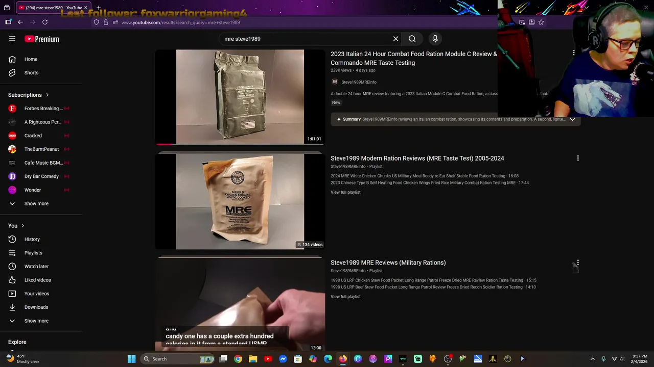The height and width of the screenshot is (367, 654).
Task: Click the Steve1989MREInfo channel avatar
Action: pos(335,82)
